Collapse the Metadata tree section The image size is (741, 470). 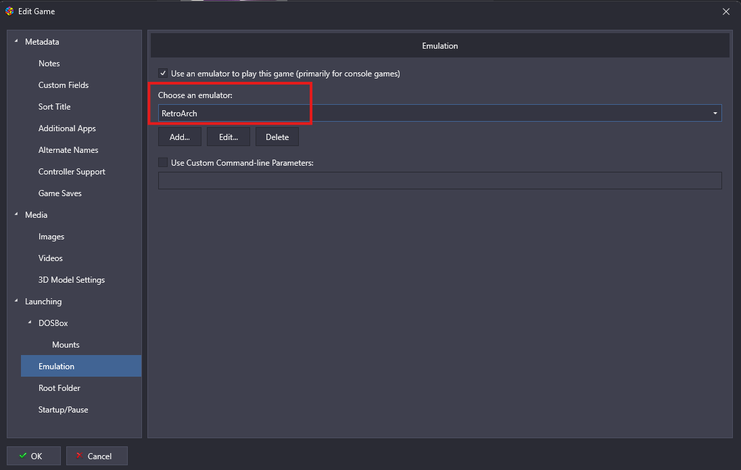[16, 41]
